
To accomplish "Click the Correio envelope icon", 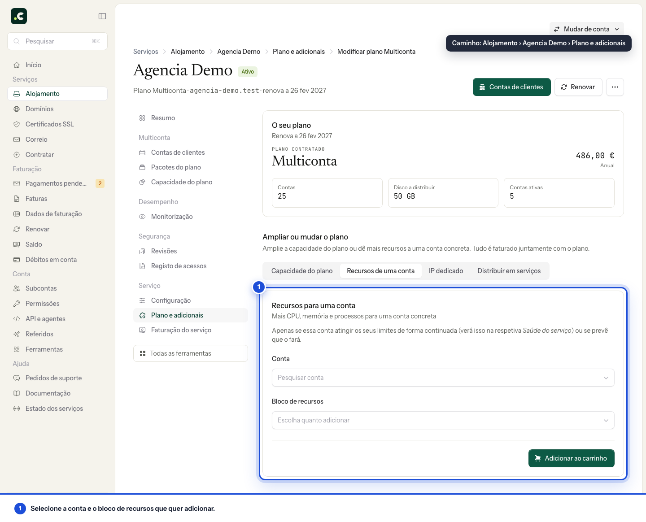I will 17,139.
